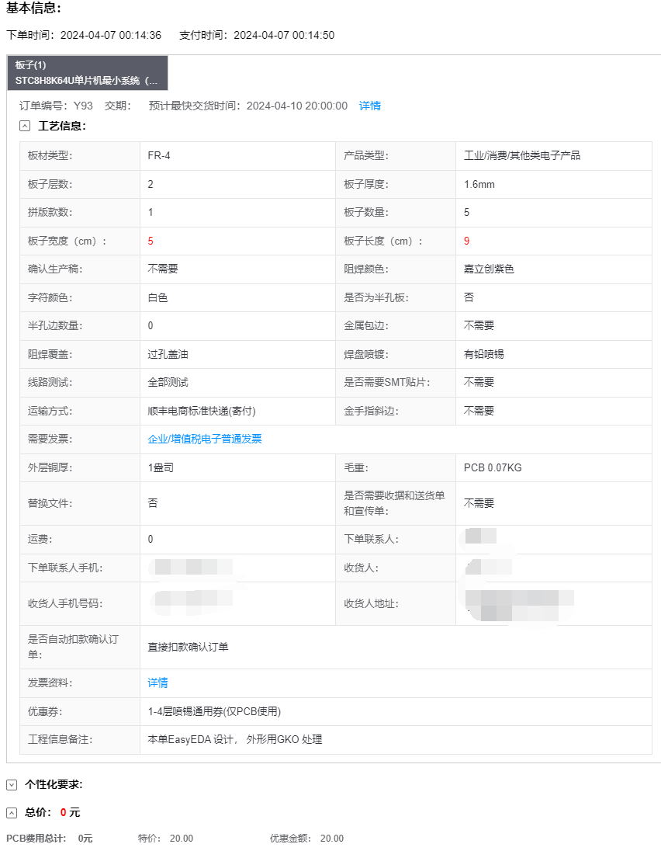The height and width of the screenshot is (851, 661).
Task: Click the 确认生产稿 value 不需要
Action: tap(163, 269)
